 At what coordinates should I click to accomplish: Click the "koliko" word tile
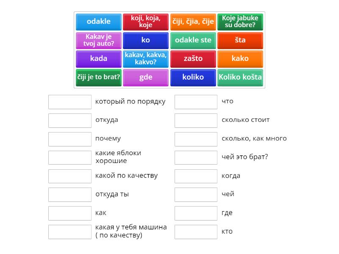coord(193,77)
